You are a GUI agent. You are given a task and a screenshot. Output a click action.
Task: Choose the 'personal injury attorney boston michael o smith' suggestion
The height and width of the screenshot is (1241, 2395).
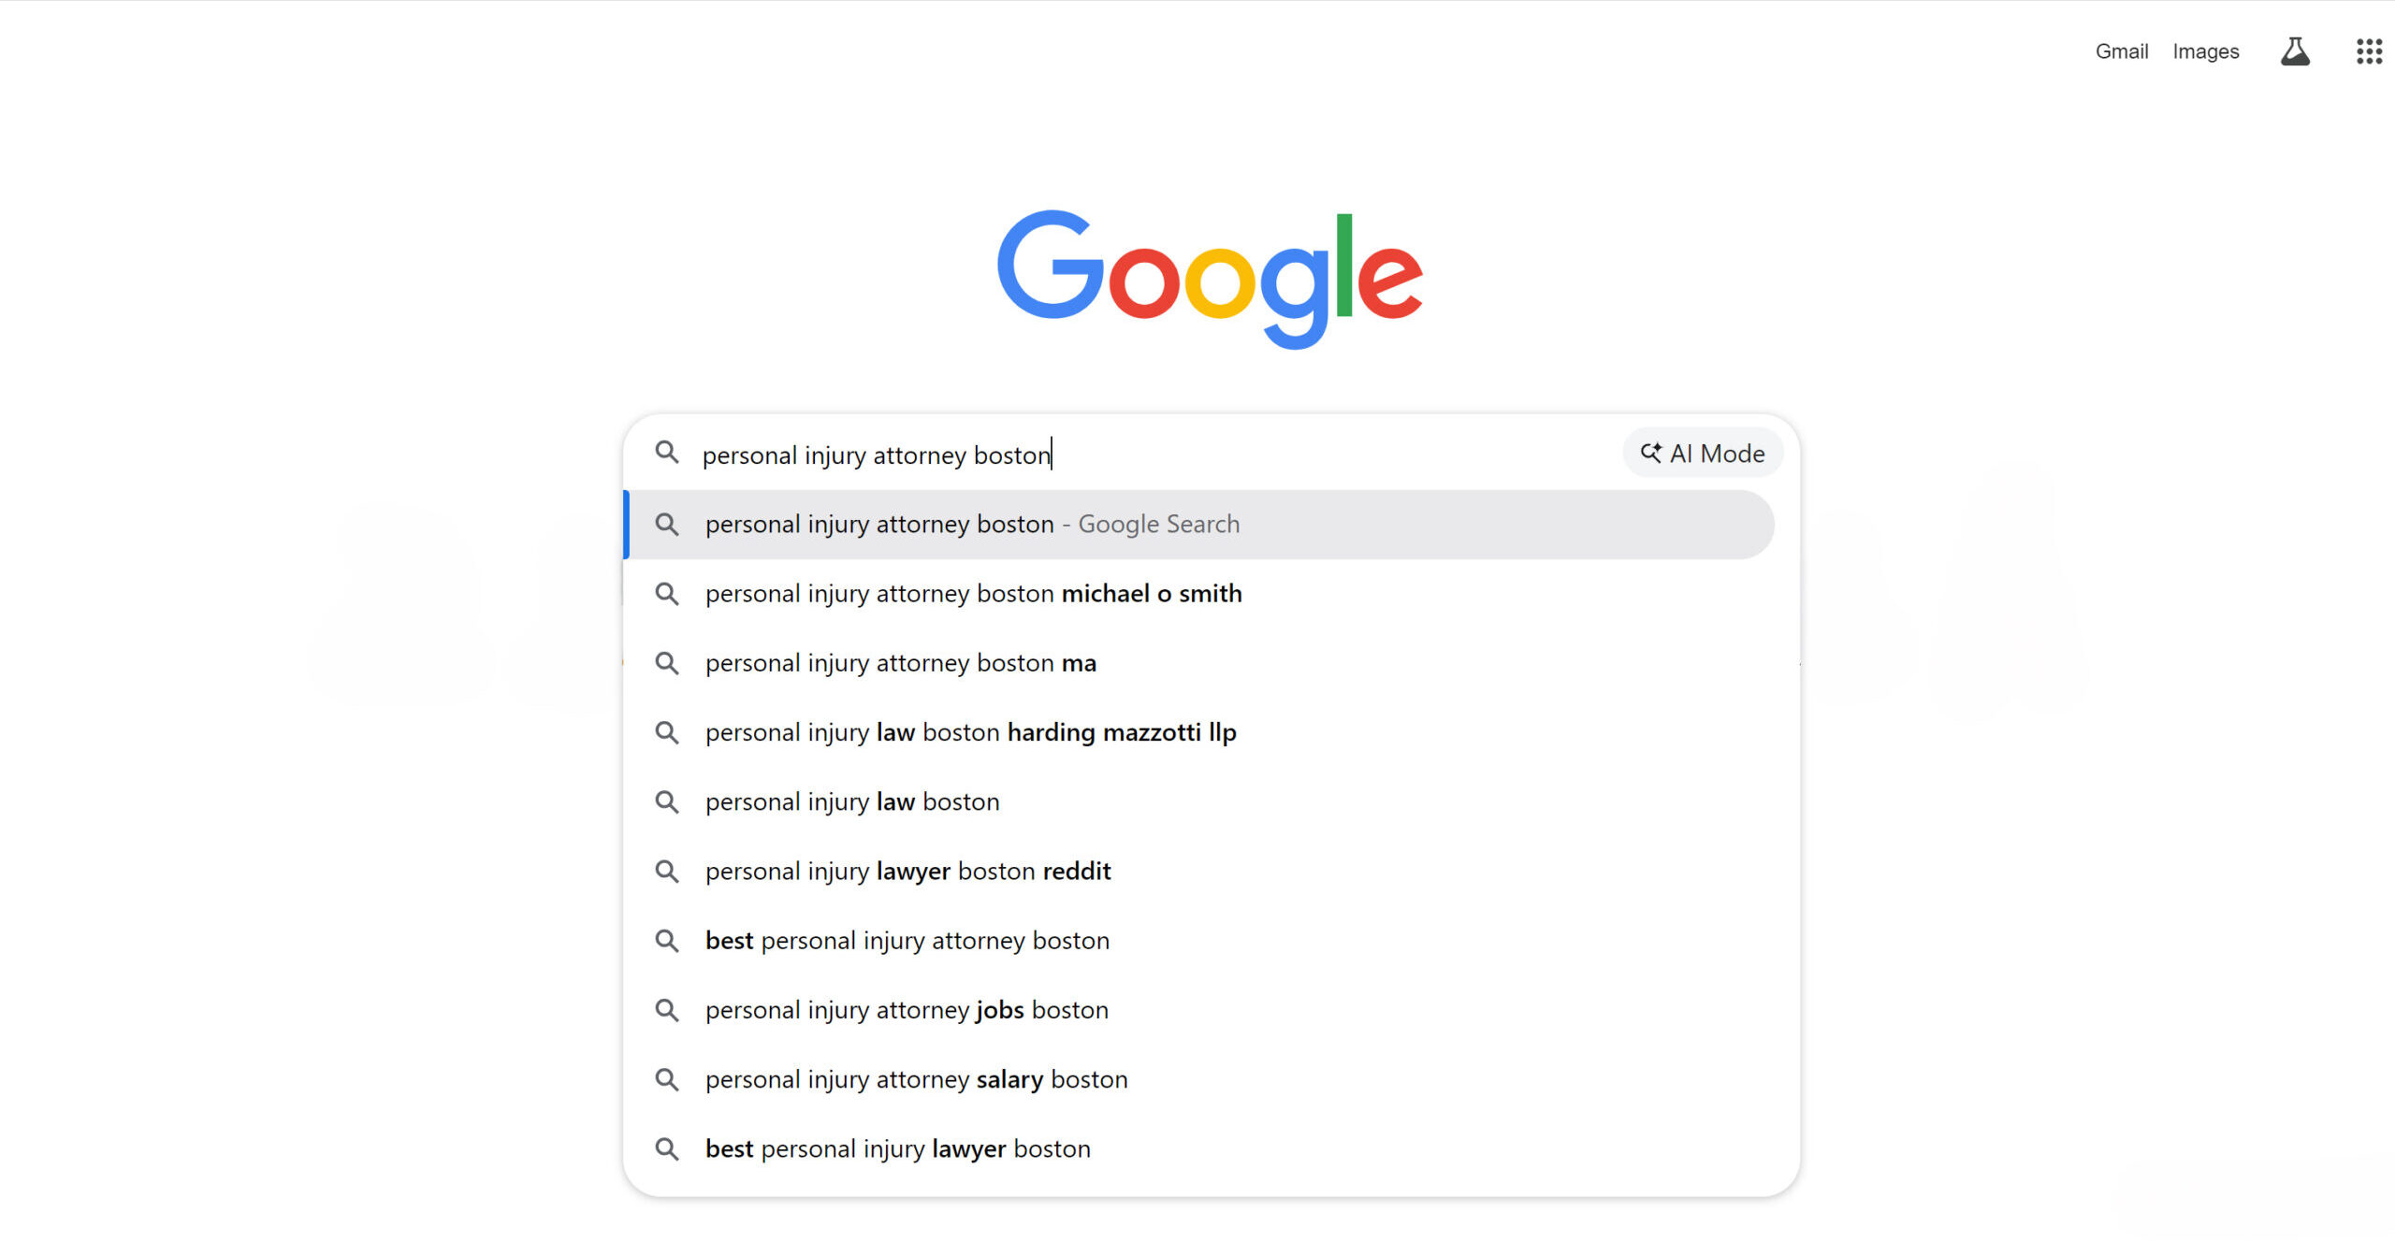coord(973,593)
